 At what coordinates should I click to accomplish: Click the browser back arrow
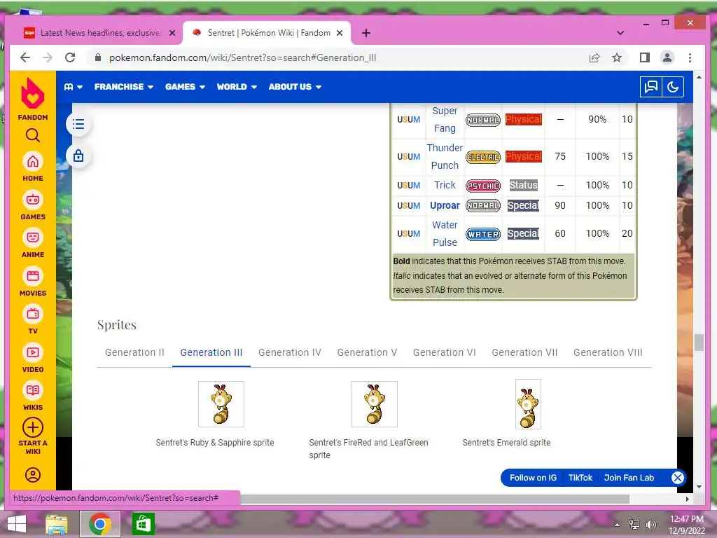pyautogui.click(x=25, y=57)
